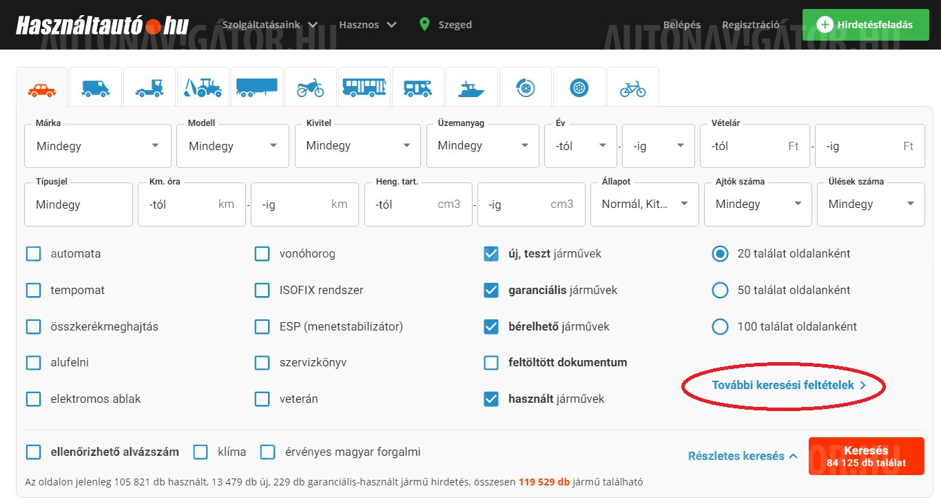This screenshot has width=941, height=504.
Task: Open the Hasznos menu
Action: click(x=368, y=25)
